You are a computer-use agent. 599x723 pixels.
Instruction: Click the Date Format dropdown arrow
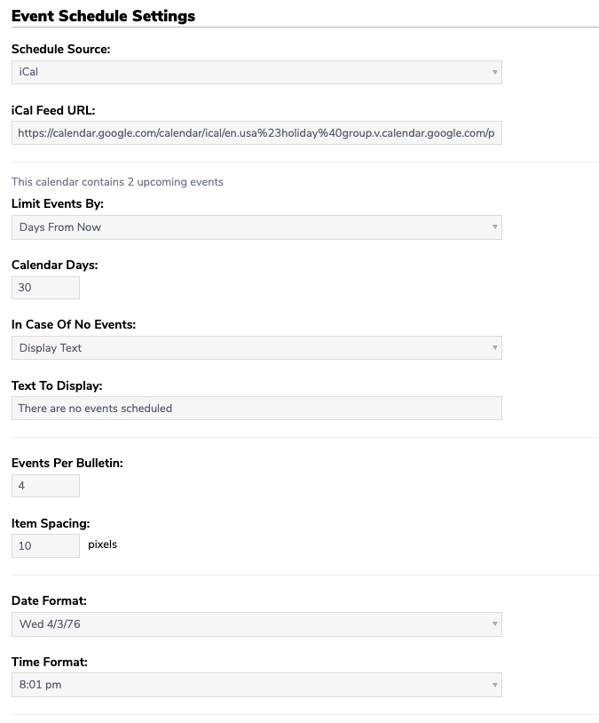494,624
